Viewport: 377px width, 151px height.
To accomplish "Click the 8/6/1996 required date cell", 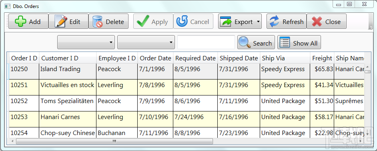I will click(x=195, y=103).
